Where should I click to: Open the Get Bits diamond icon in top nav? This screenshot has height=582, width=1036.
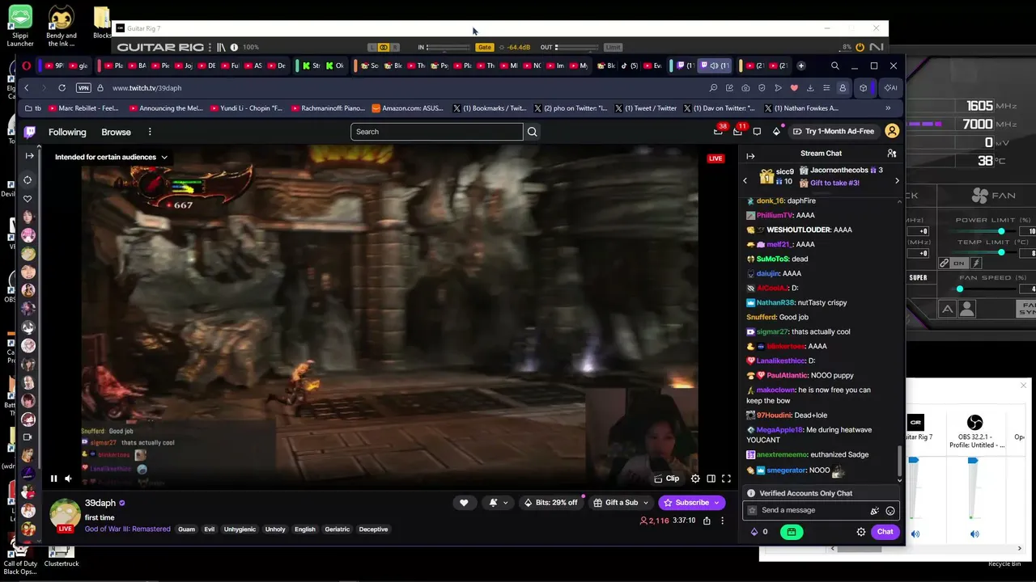776,132
